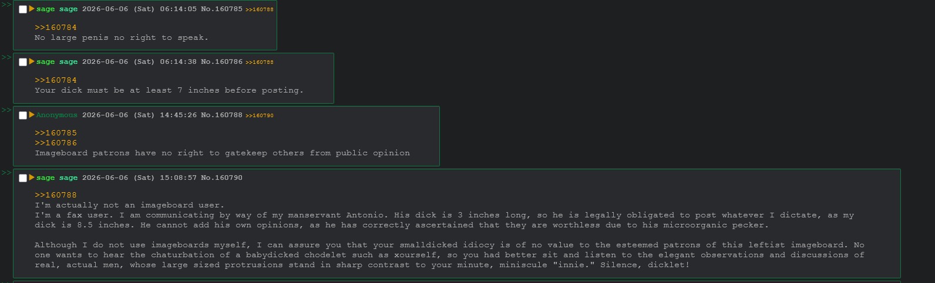Click post number No.160790

pyautogui.click(x=221, y=178)
